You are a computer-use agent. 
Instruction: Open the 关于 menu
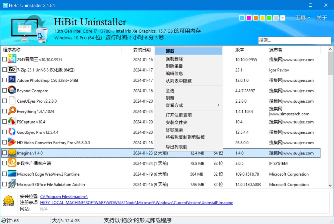pyautogui.click(x=321, y=18)
